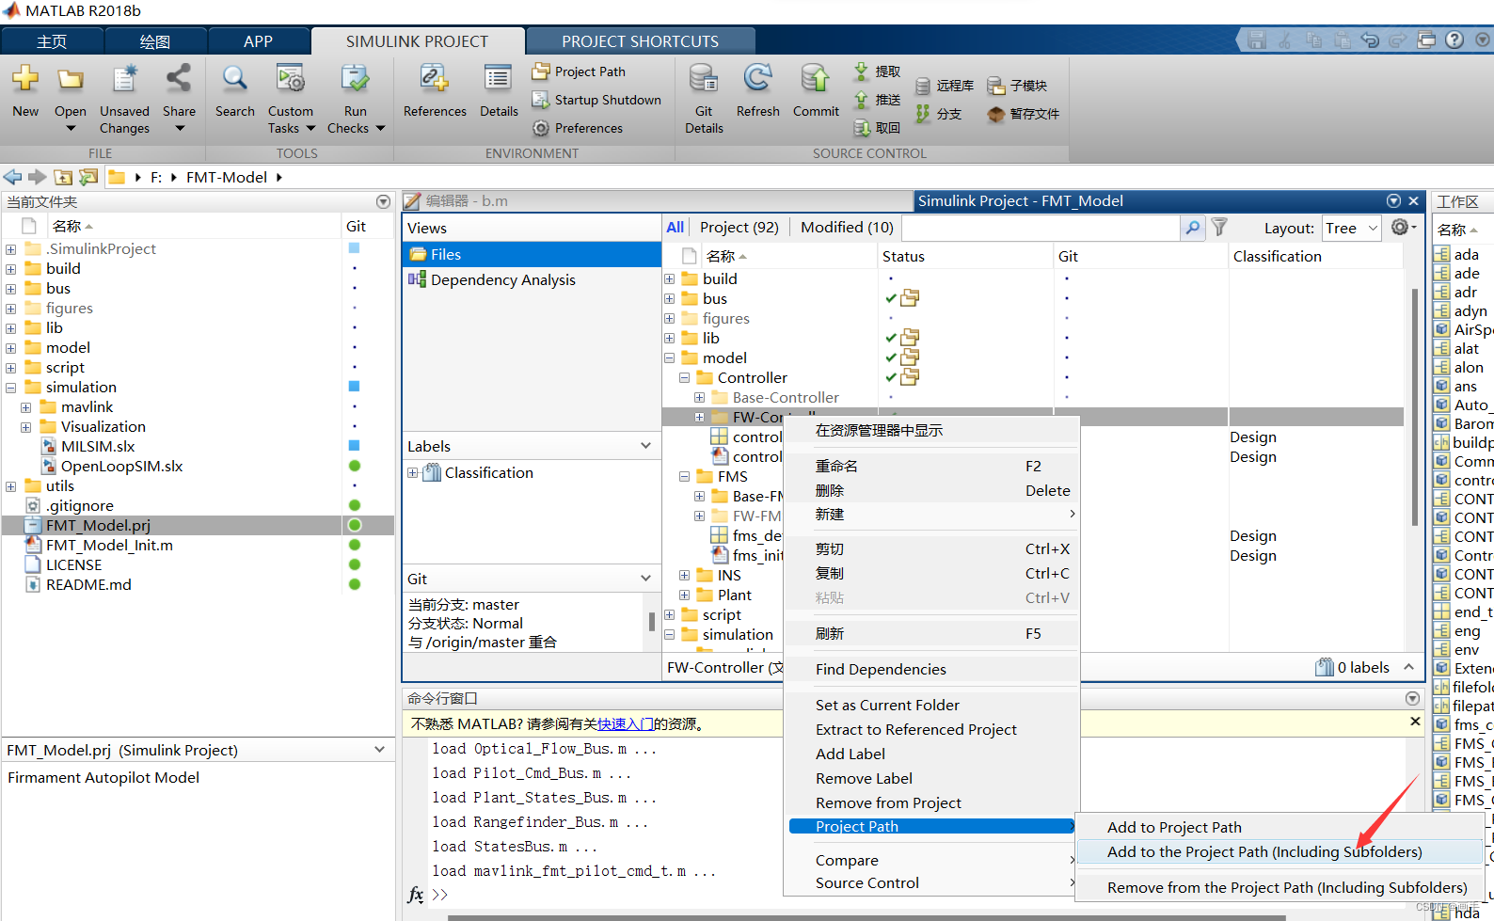
Task: Switch to PROJECT SHORTCUTS tab
Action: coord(640,41)
